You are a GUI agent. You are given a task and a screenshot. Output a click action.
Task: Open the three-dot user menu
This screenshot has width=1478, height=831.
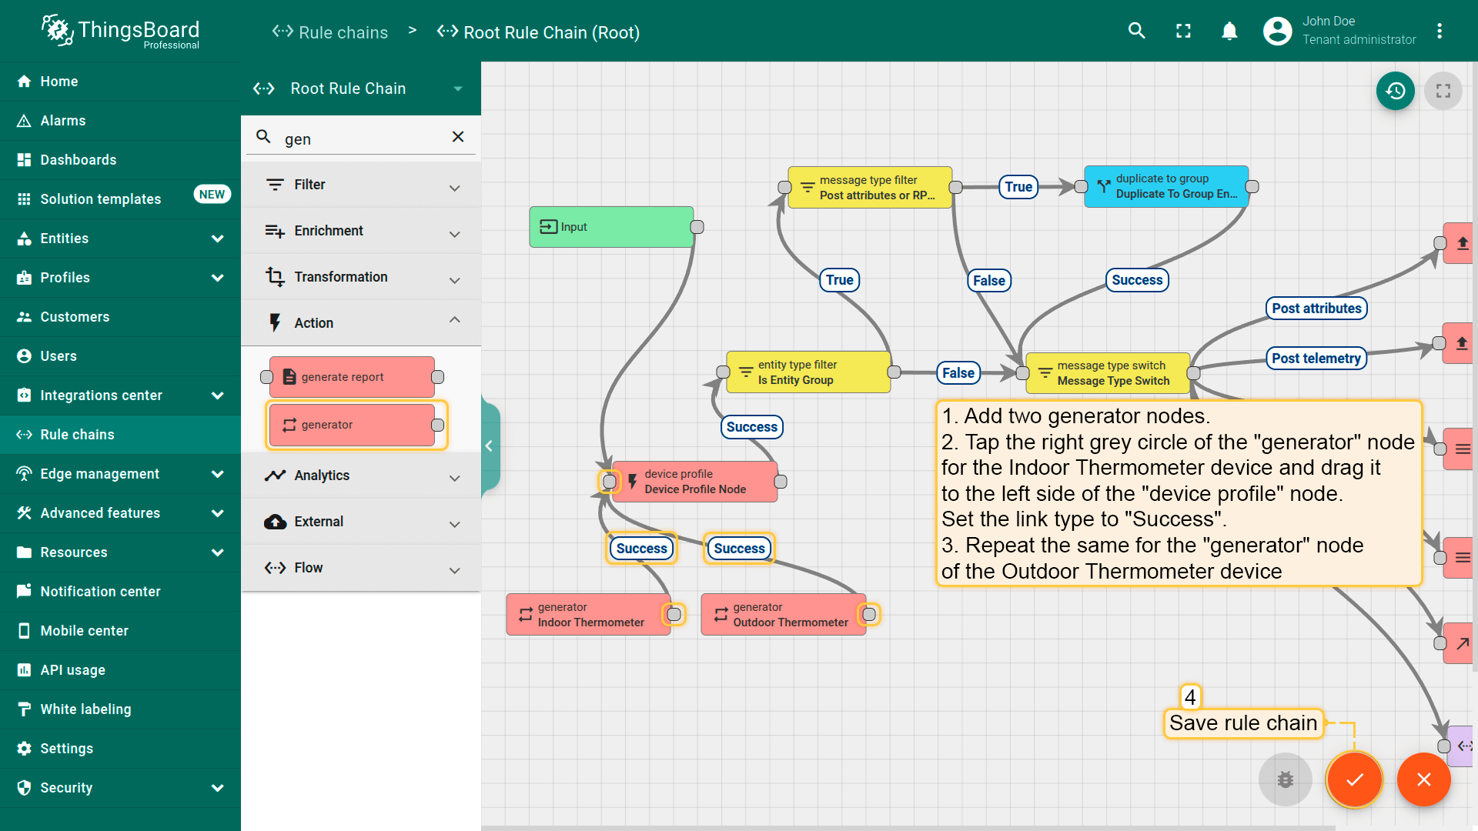[1439, 31]
